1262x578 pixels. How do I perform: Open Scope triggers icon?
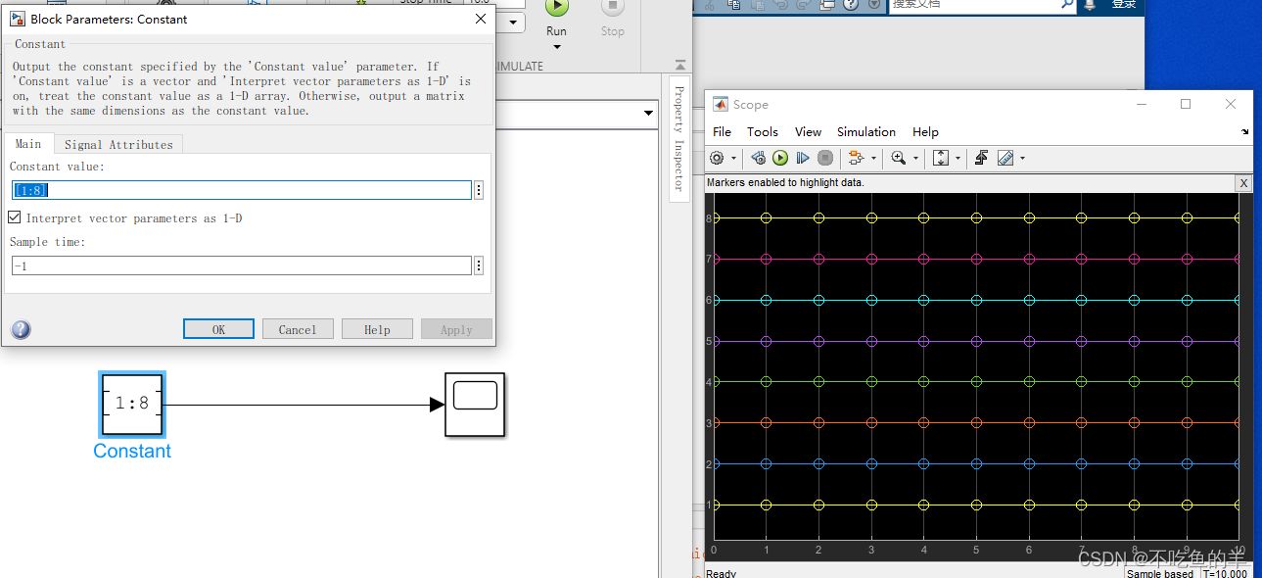pyautogui.click(x=981, y=158)
